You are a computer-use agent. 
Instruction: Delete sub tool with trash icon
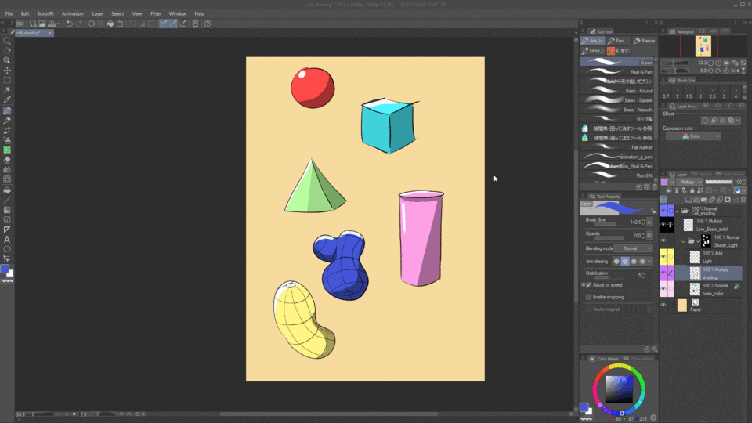[x=655, y=187]
